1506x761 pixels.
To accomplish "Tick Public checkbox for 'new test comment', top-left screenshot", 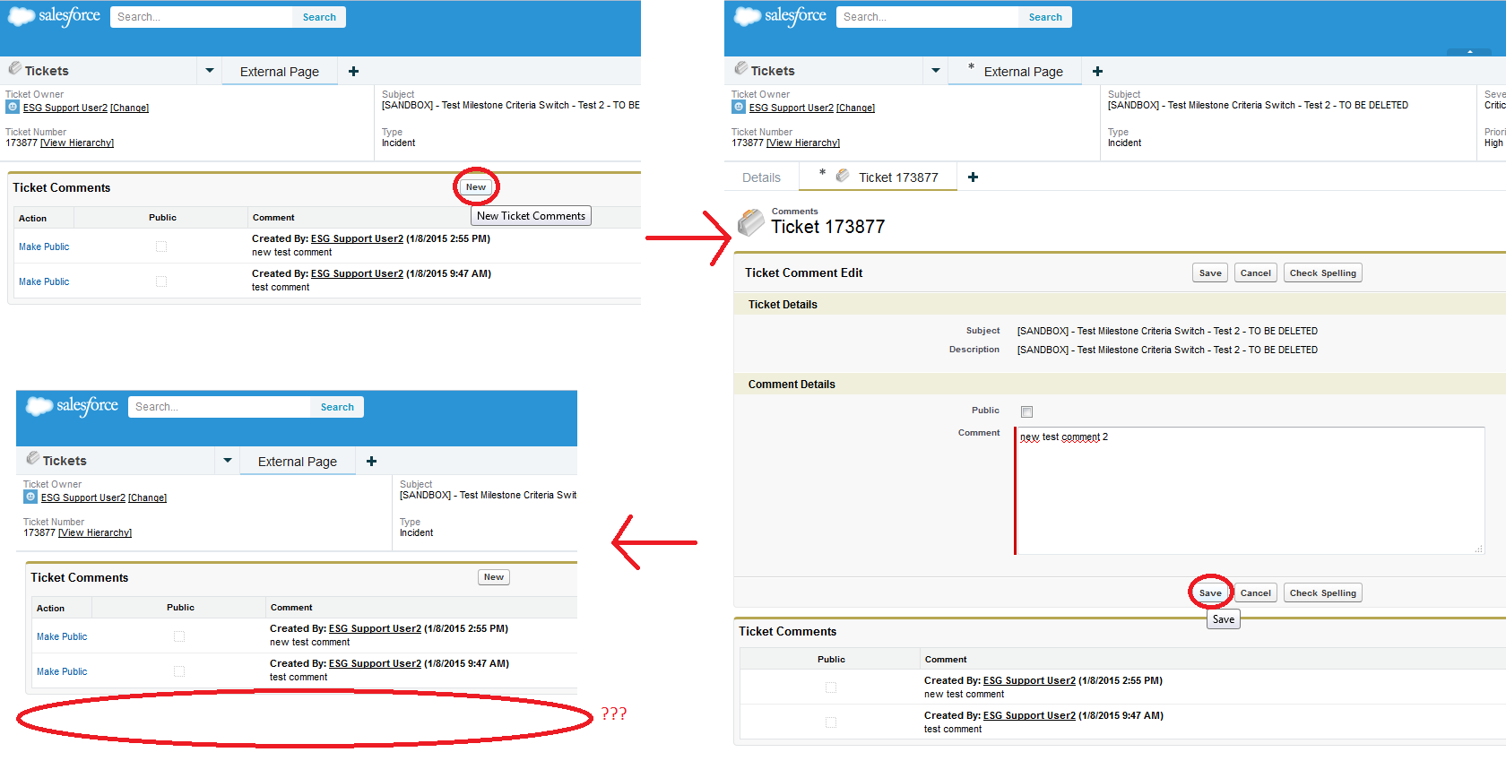I will coord(161,246).
